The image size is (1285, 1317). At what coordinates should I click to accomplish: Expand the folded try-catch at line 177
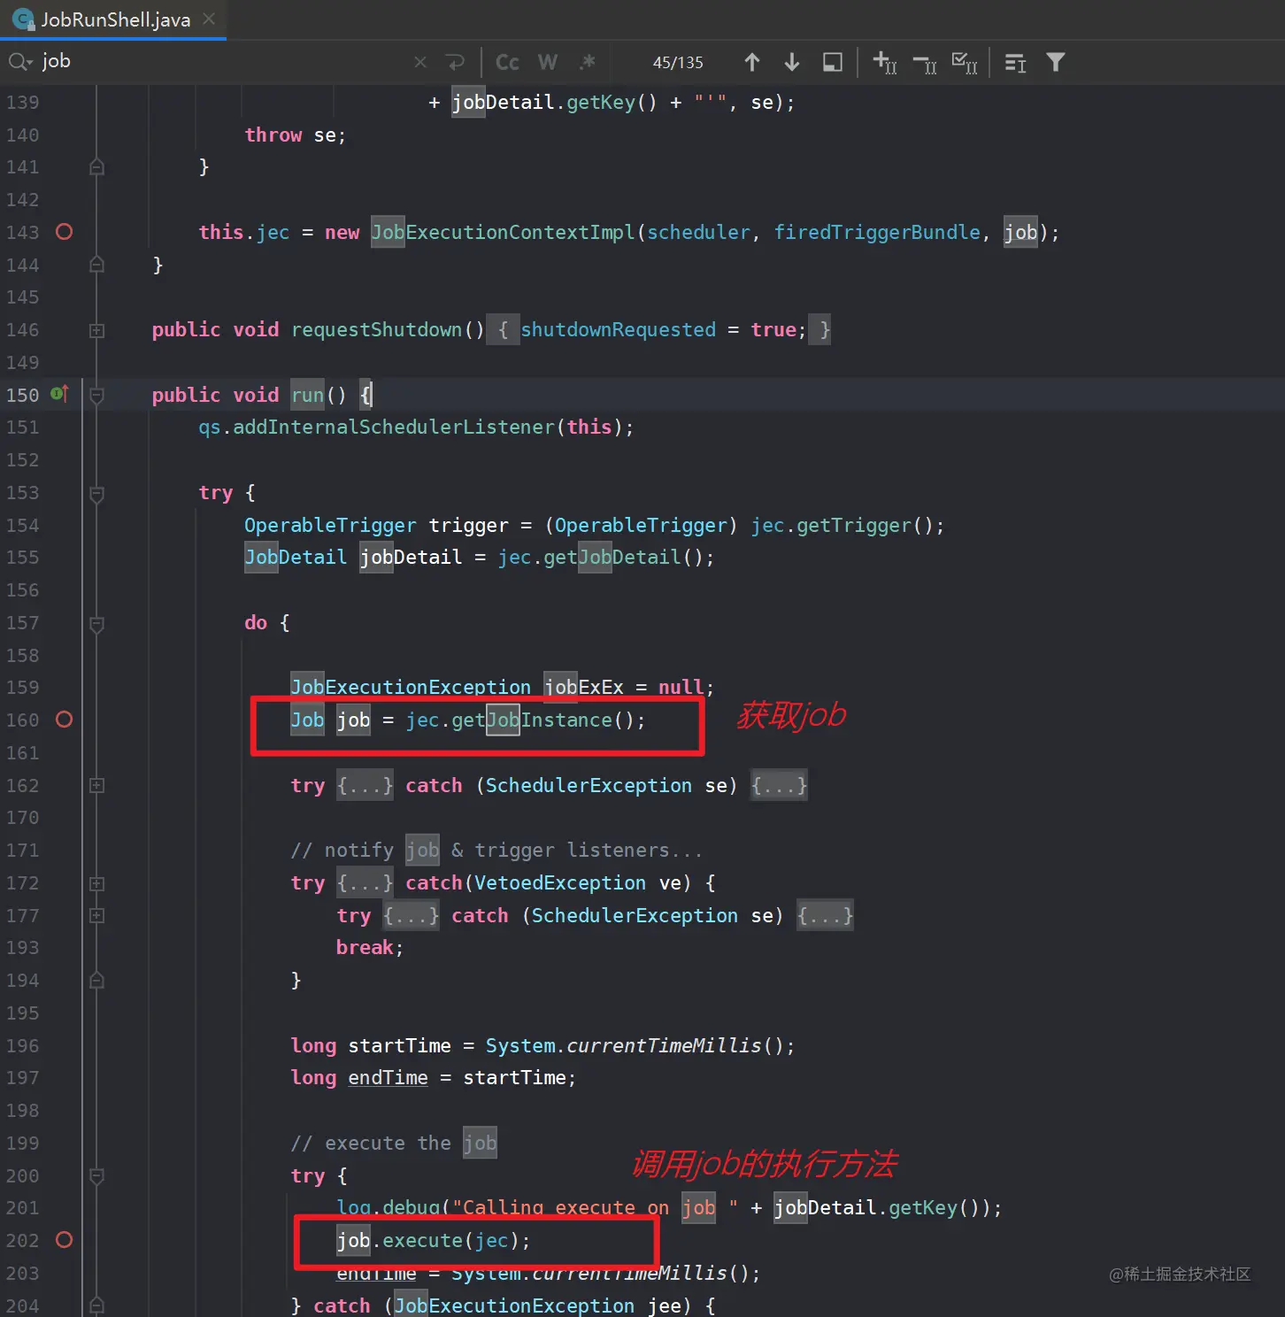pos(97,915)
